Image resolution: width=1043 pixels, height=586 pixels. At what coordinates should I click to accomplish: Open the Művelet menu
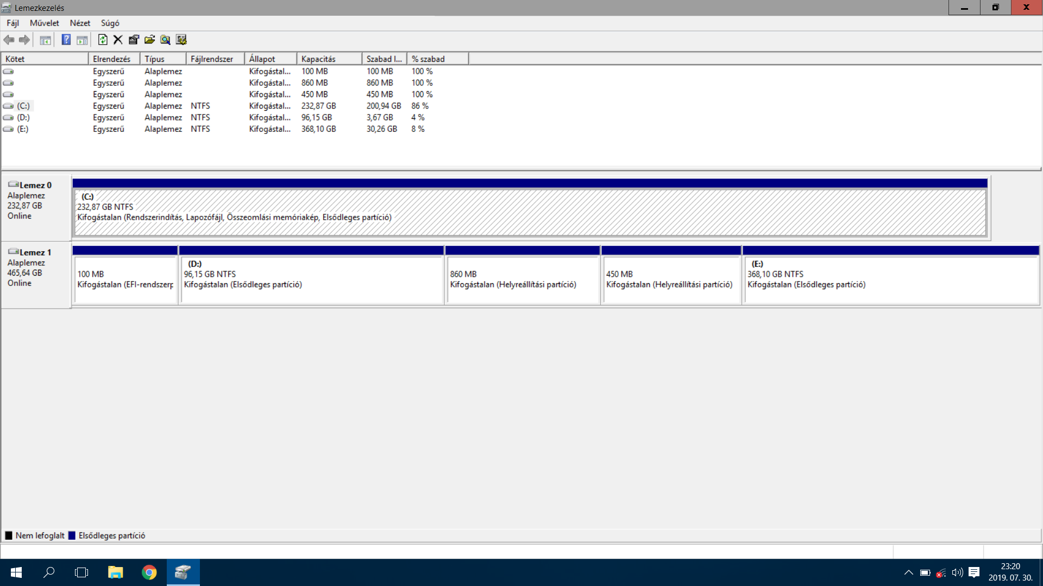44,23
